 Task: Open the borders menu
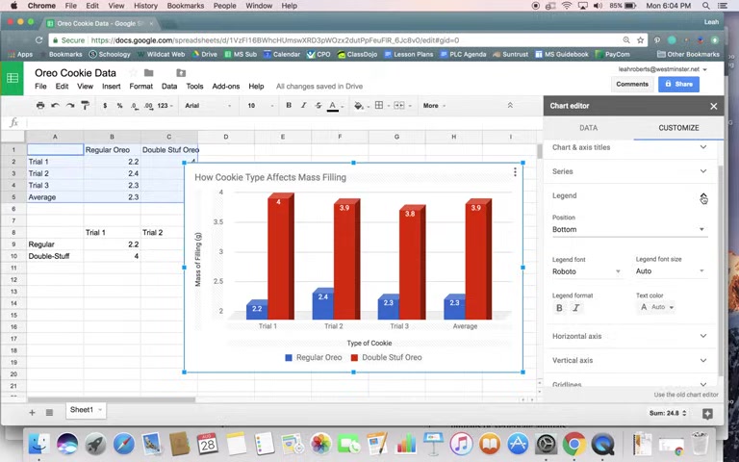click(379, 106)
